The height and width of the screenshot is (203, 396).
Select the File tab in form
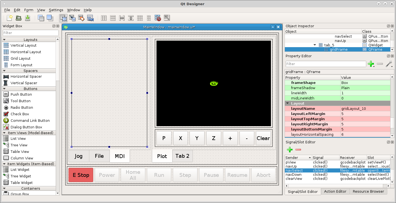99,156
